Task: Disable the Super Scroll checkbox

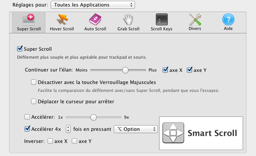Action: 20,49
